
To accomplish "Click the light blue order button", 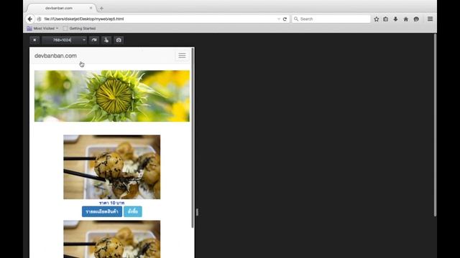I will click(x=133, y=211).
